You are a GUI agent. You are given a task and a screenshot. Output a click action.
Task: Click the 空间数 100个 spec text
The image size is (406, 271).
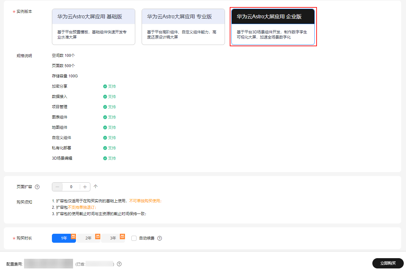[63, 55]
